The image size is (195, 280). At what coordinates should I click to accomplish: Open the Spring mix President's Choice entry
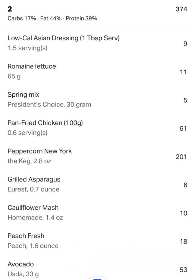(x=97, y=99)
